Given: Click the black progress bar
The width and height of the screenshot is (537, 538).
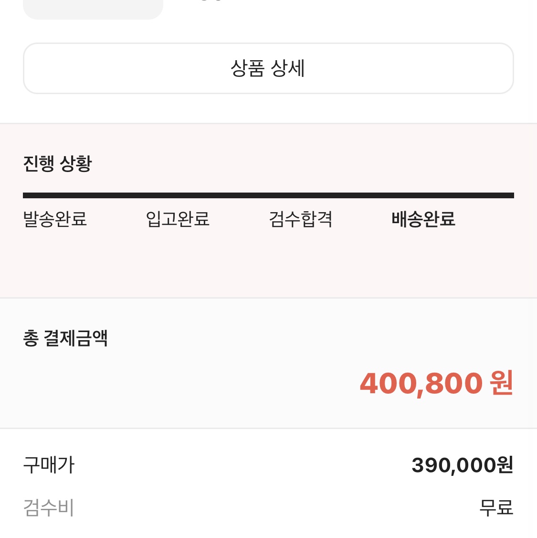Looking at the screenshot, I should (x=268, y=195).
